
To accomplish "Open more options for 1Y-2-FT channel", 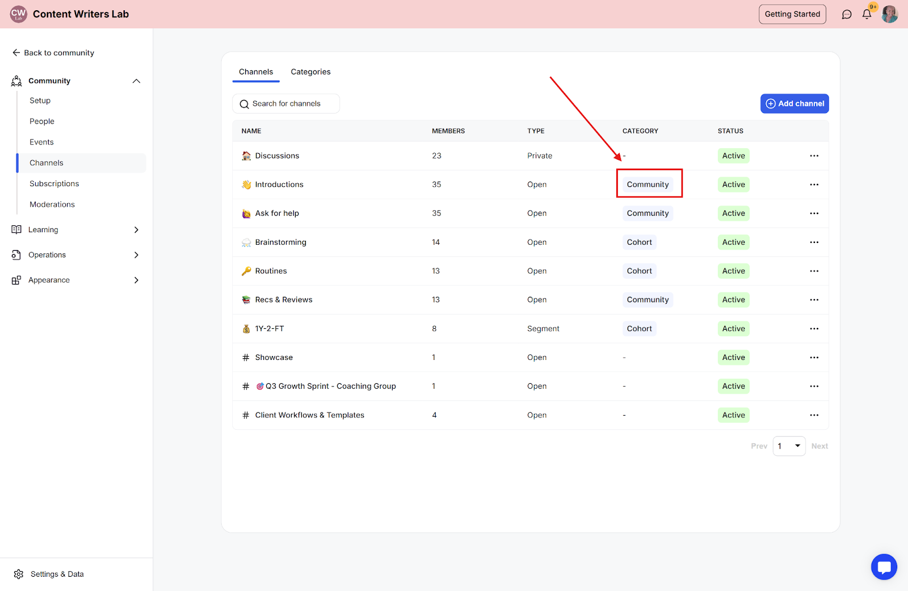I will (x=814, y=329).
